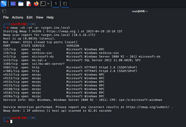This screenshot has width=186, height=127.
Task: Launch the show desktop panel icon
Action: point(13,4)
